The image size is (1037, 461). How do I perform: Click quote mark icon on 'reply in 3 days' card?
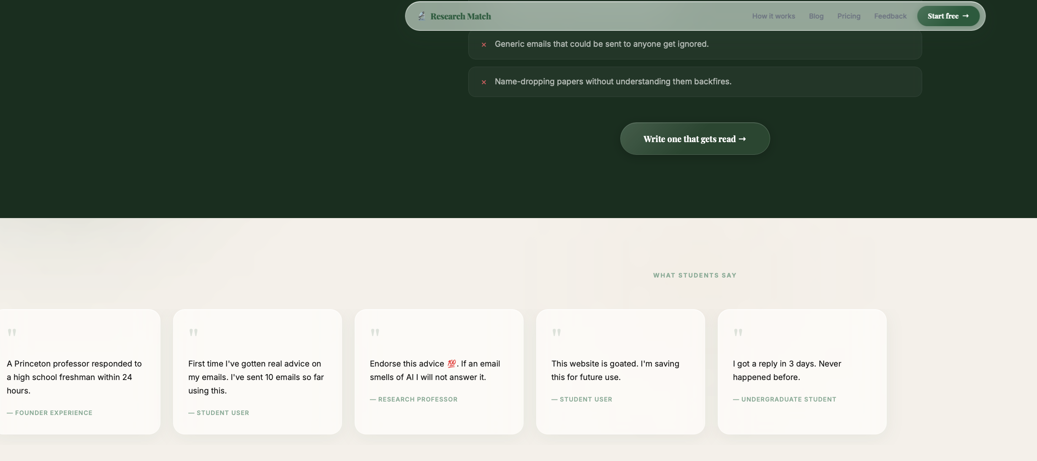tap(738, 332)
